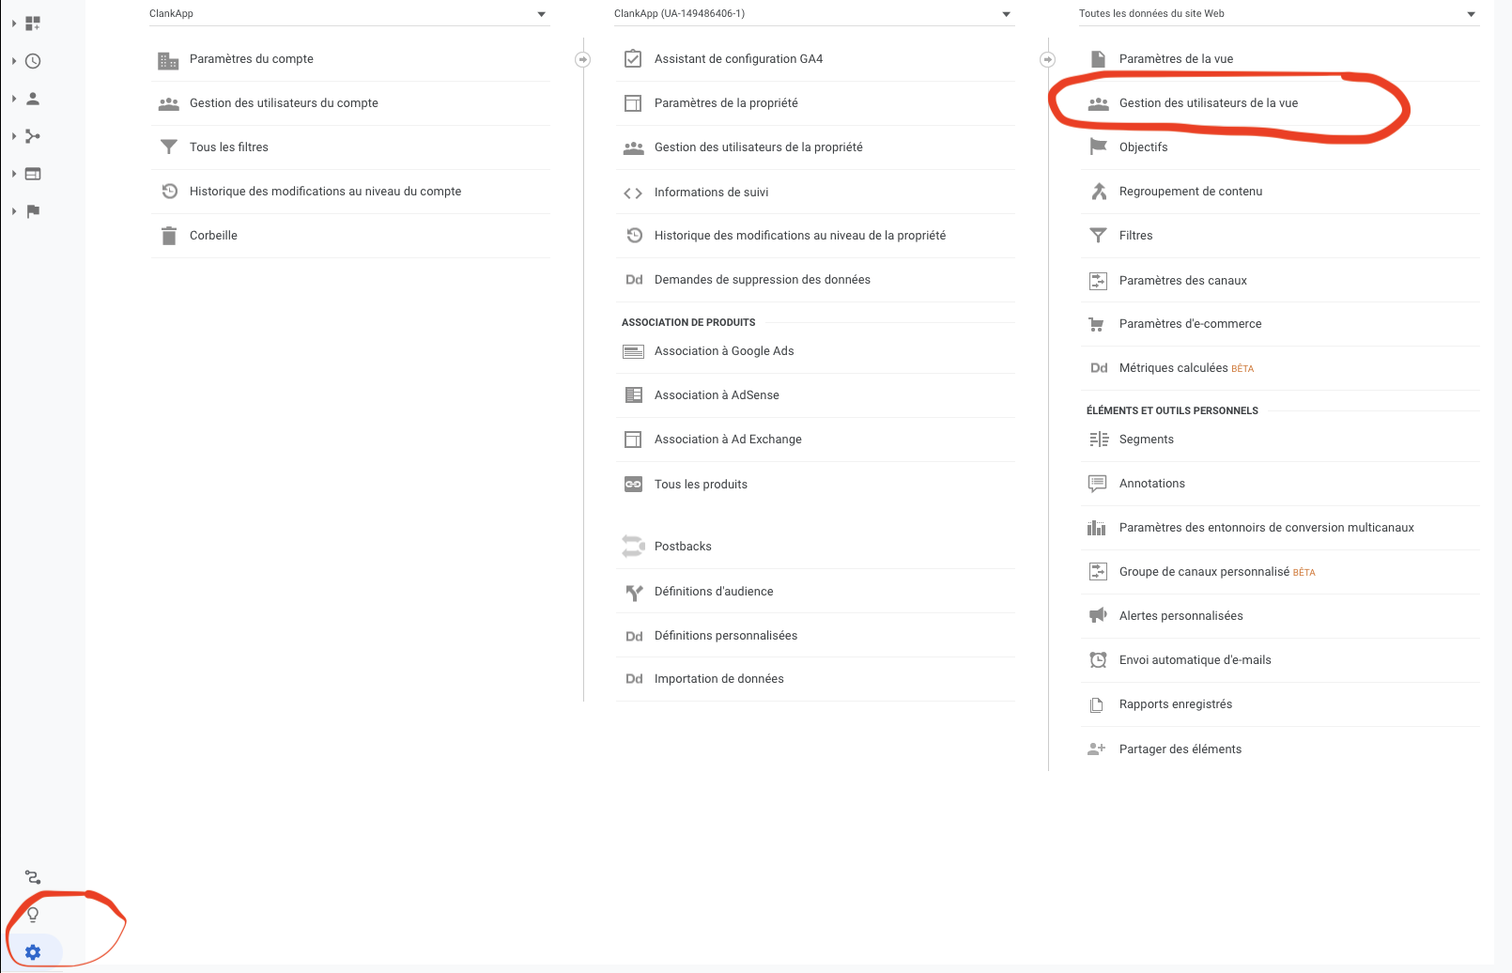
Task: Open Customization dashboard icon in sidebar
Action: coord(33,23)
